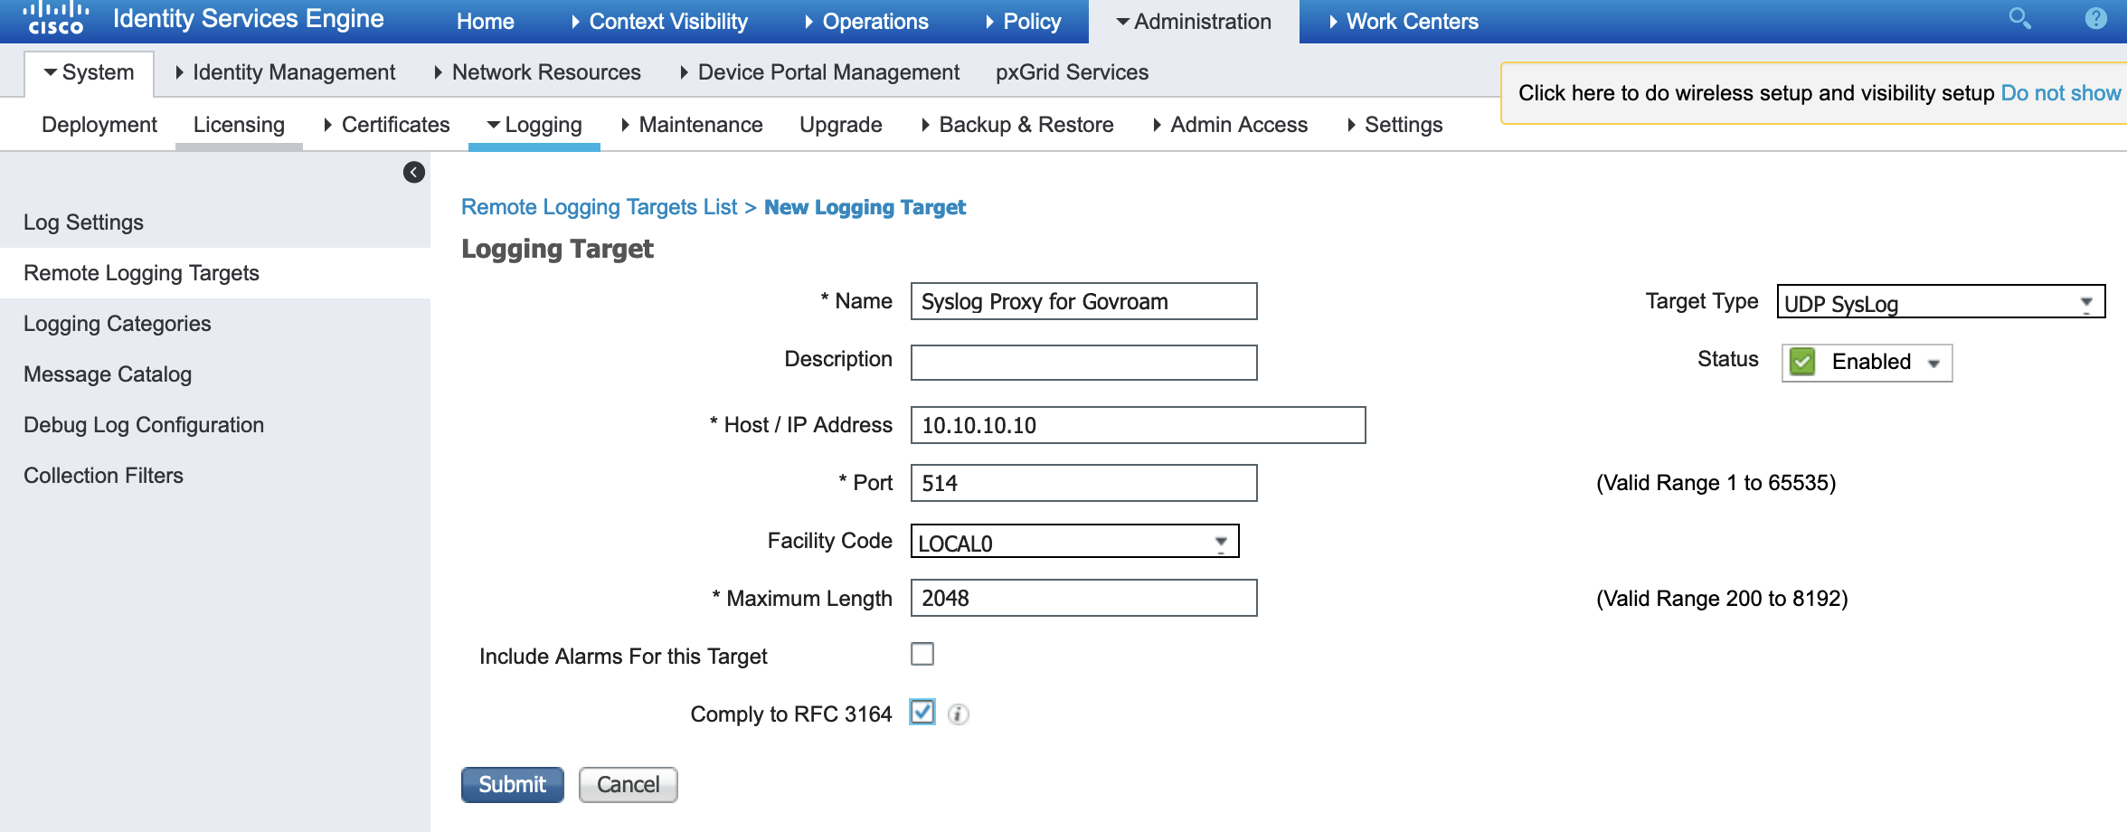
Task: Click the Host / IP Address field
Action: [1138, 425]
